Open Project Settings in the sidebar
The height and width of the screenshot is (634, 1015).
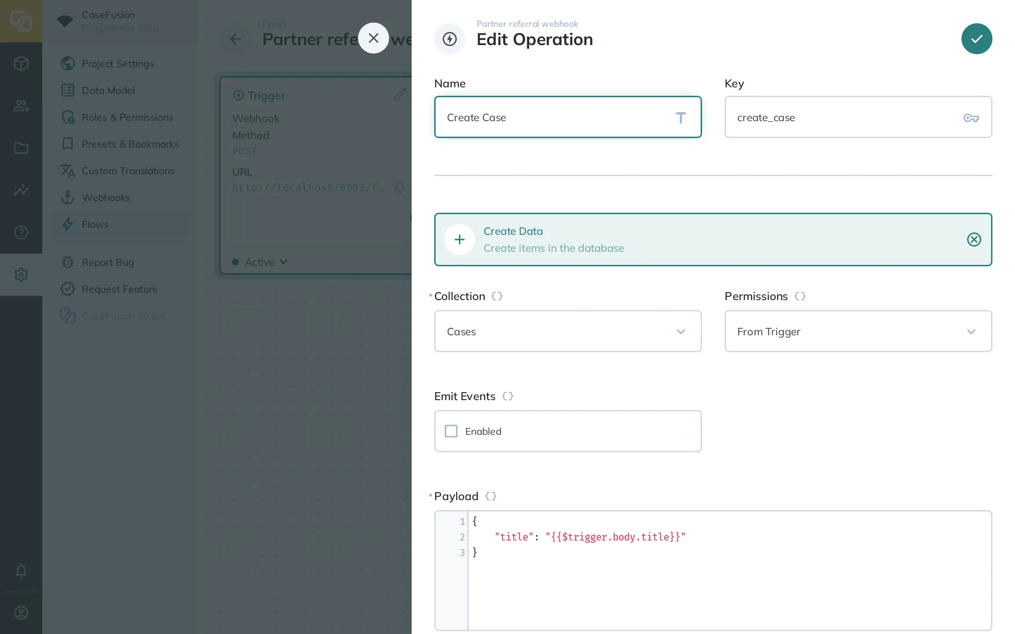[120, 64]
